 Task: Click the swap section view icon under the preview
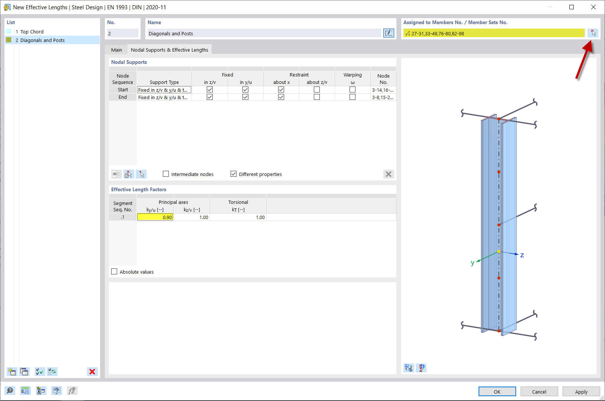tap(409, 368)
